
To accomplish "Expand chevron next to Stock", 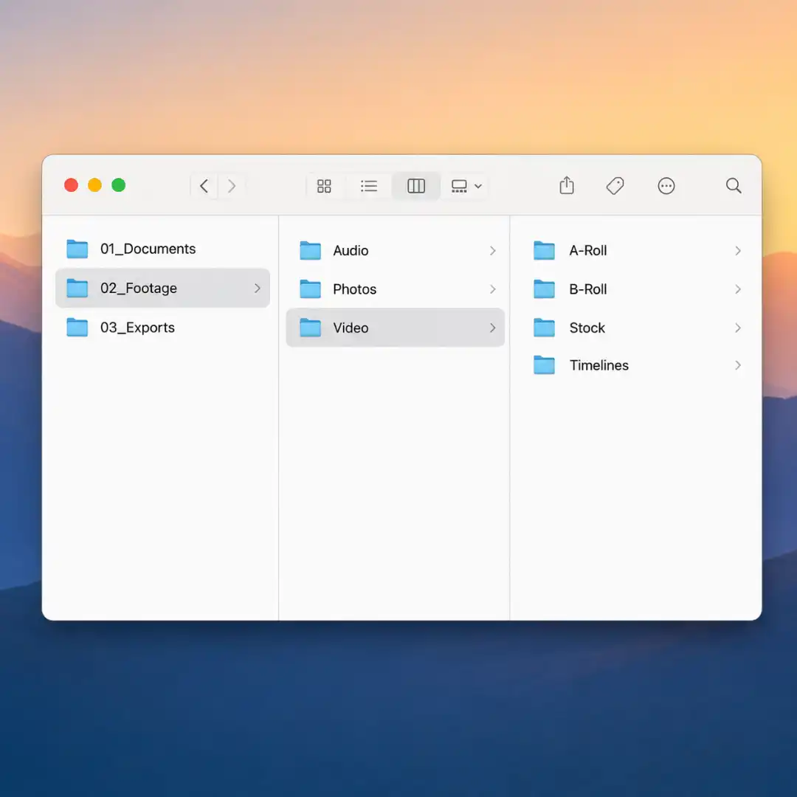I will pyautogui.click(x=738, y=328).
